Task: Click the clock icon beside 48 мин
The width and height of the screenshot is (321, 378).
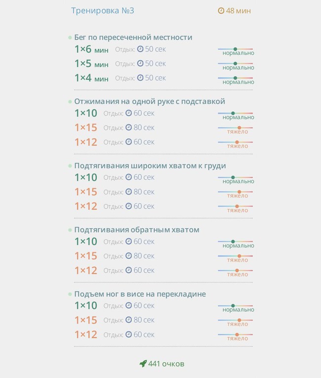Action: 221,10
